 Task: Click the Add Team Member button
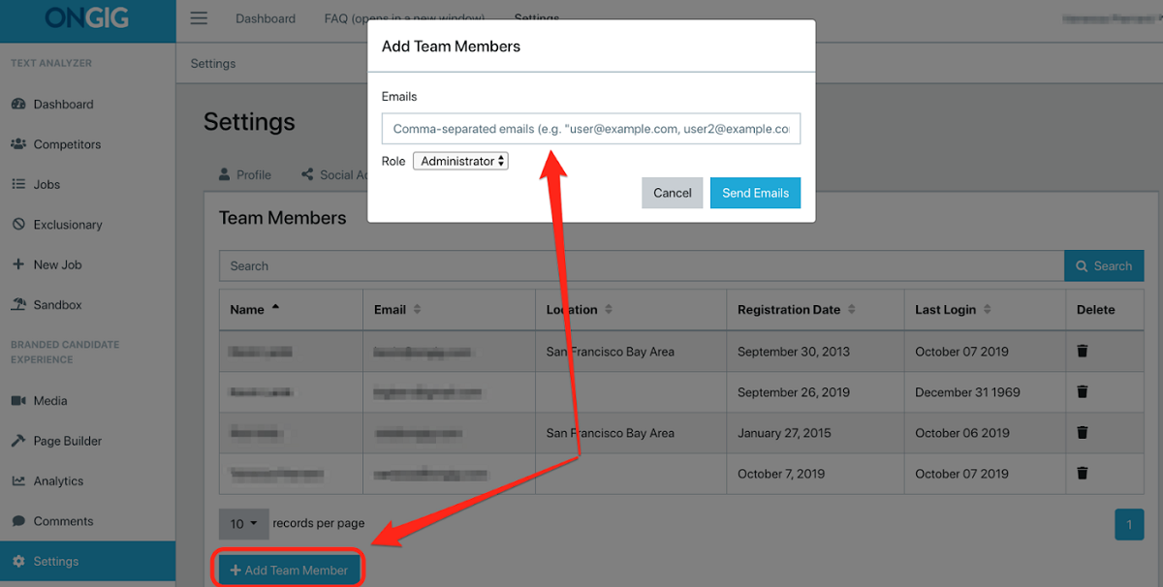click(x=290, y=571)
